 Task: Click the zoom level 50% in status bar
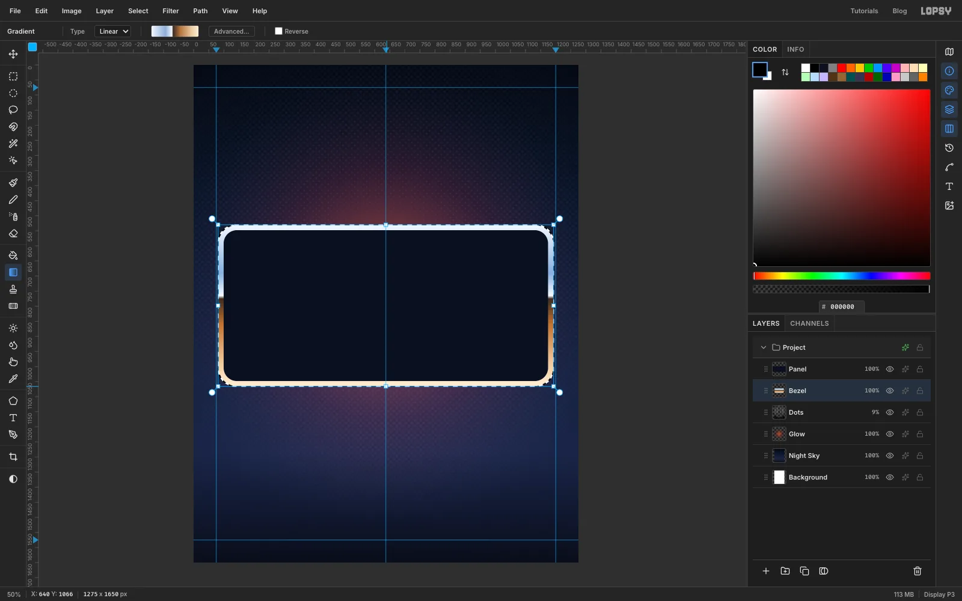[14, 594]
